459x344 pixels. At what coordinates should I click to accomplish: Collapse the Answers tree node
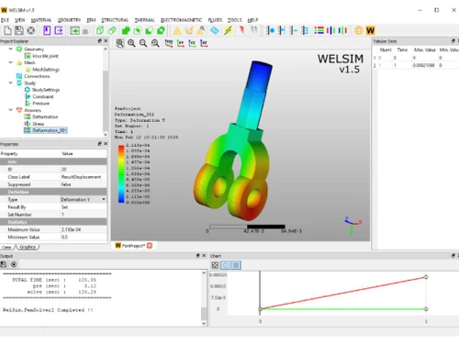click(11, 110)
